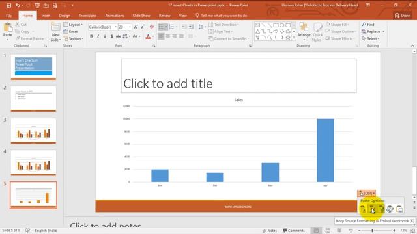Screen dimensions: 417x234
Task: Open the font size dropdown
Action: click(130, 27)
